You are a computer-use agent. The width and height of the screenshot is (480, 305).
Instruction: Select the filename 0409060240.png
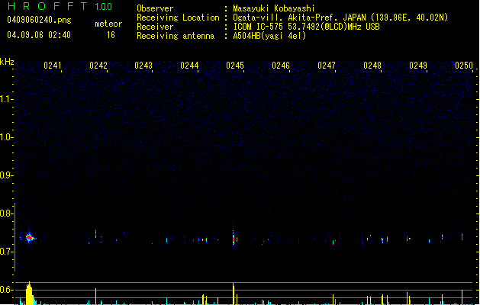(x=39, y=20)
